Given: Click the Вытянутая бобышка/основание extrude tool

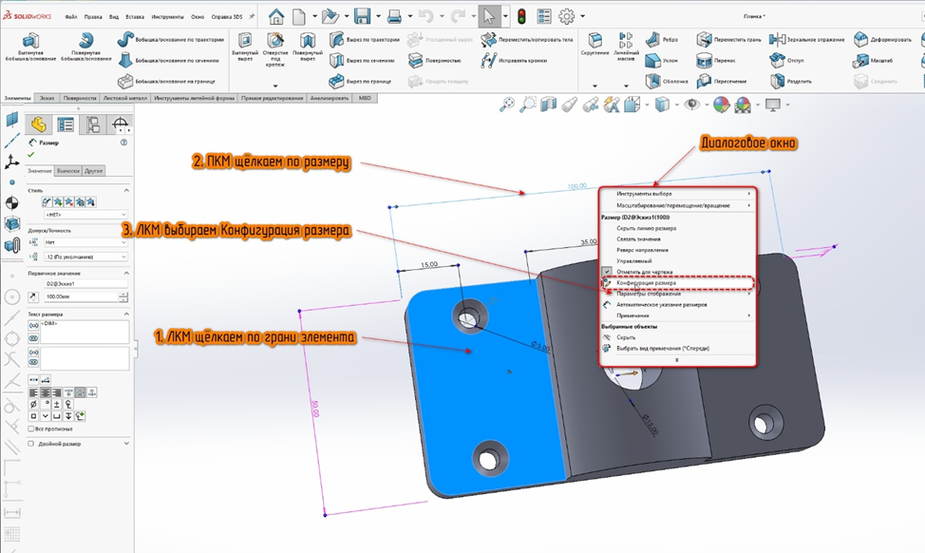Looking at the screenshot, I should (x=30, y=48).
